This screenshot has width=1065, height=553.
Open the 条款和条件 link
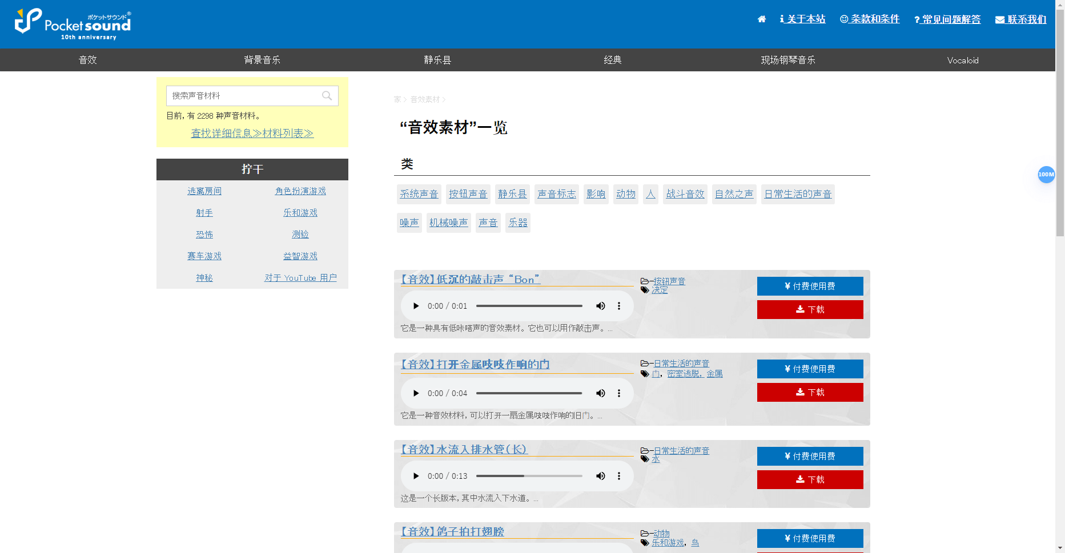(870, 19)
